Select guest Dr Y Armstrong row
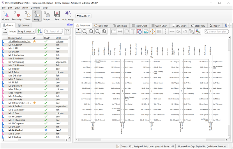 click(35, 62)
